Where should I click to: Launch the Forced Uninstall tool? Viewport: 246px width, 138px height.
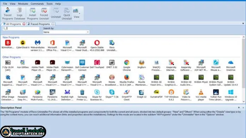tap(44, 14)
